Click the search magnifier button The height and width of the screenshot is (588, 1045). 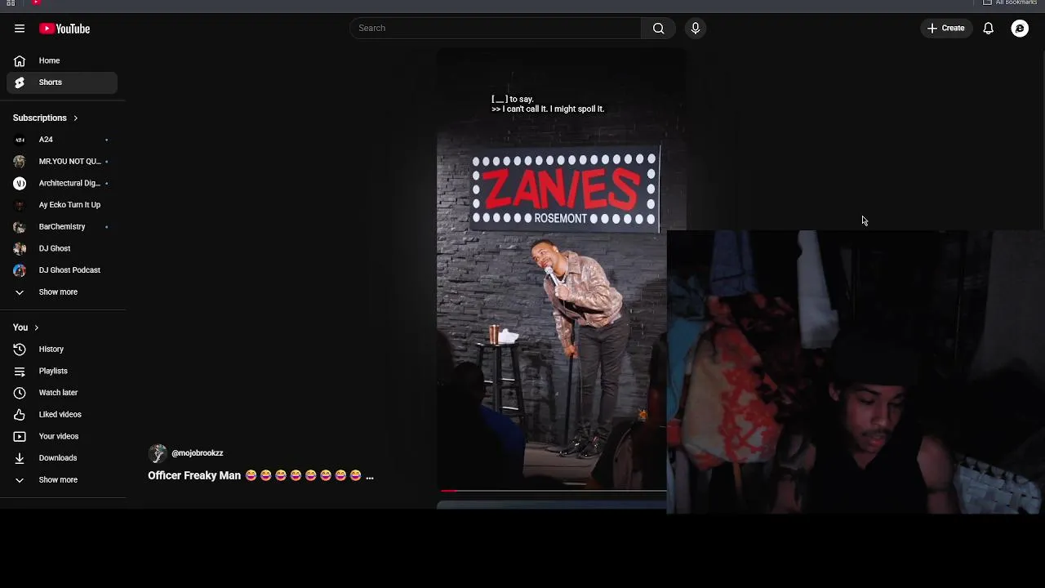coord(658,29)
